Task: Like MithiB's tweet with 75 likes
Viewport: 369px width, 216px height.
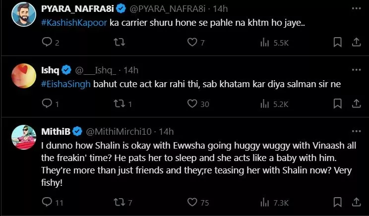Action: coord(192,202)
